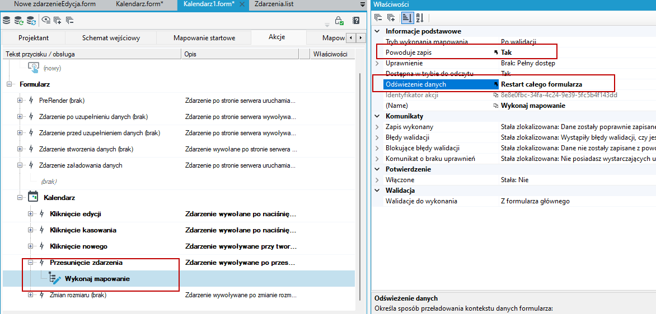The height and width of the screenshot is (314, 656).
Task: Click the padlock icon with green check
Action: coord(339,20)
